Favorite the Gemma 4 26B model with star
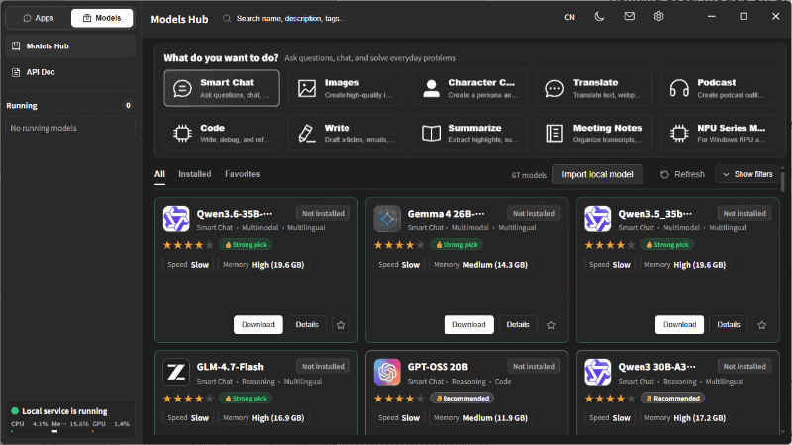 551,325
